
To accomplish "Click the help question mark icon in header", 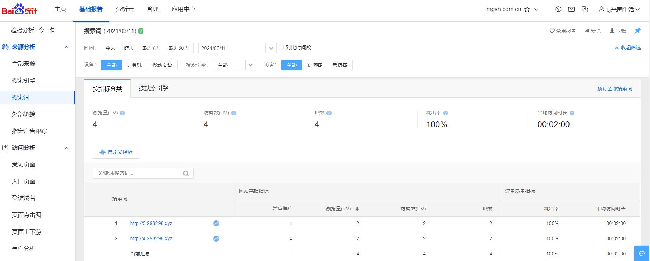I will [x=558, y=9].
